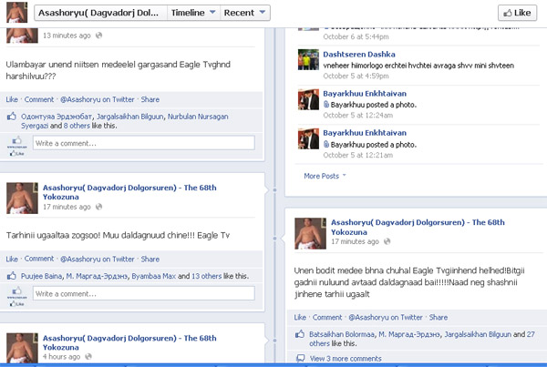Click Bayarkhuu's avatar on 12:21am post
Screen dimensions: 547x367
[x=308, y=138]
